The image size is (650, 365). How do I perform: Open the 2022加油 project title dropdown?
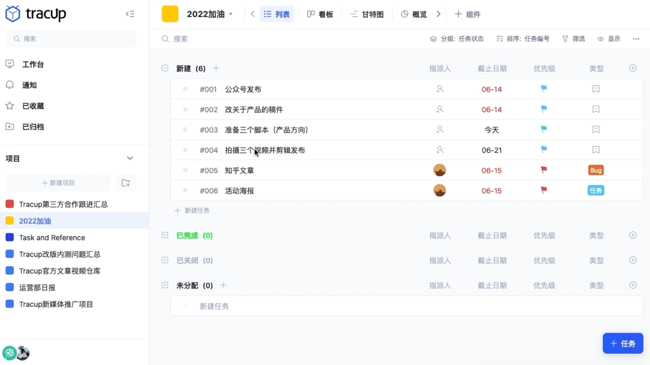point(231,14)
